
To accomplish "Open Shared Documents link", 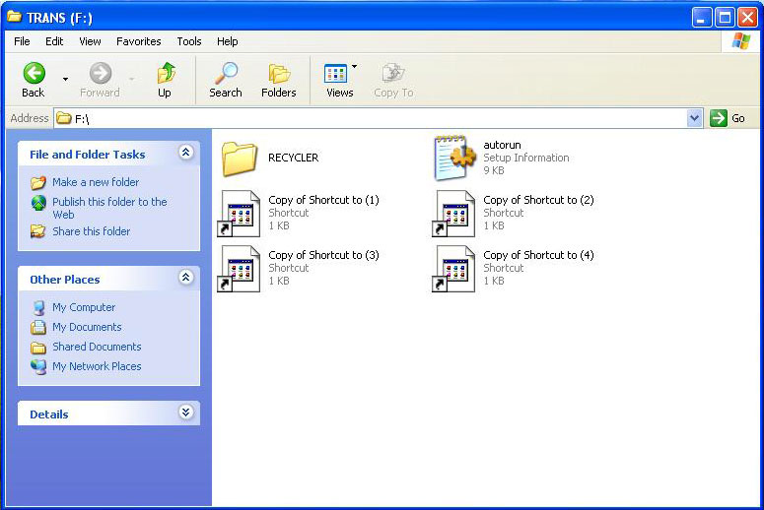I will (97, 347).
